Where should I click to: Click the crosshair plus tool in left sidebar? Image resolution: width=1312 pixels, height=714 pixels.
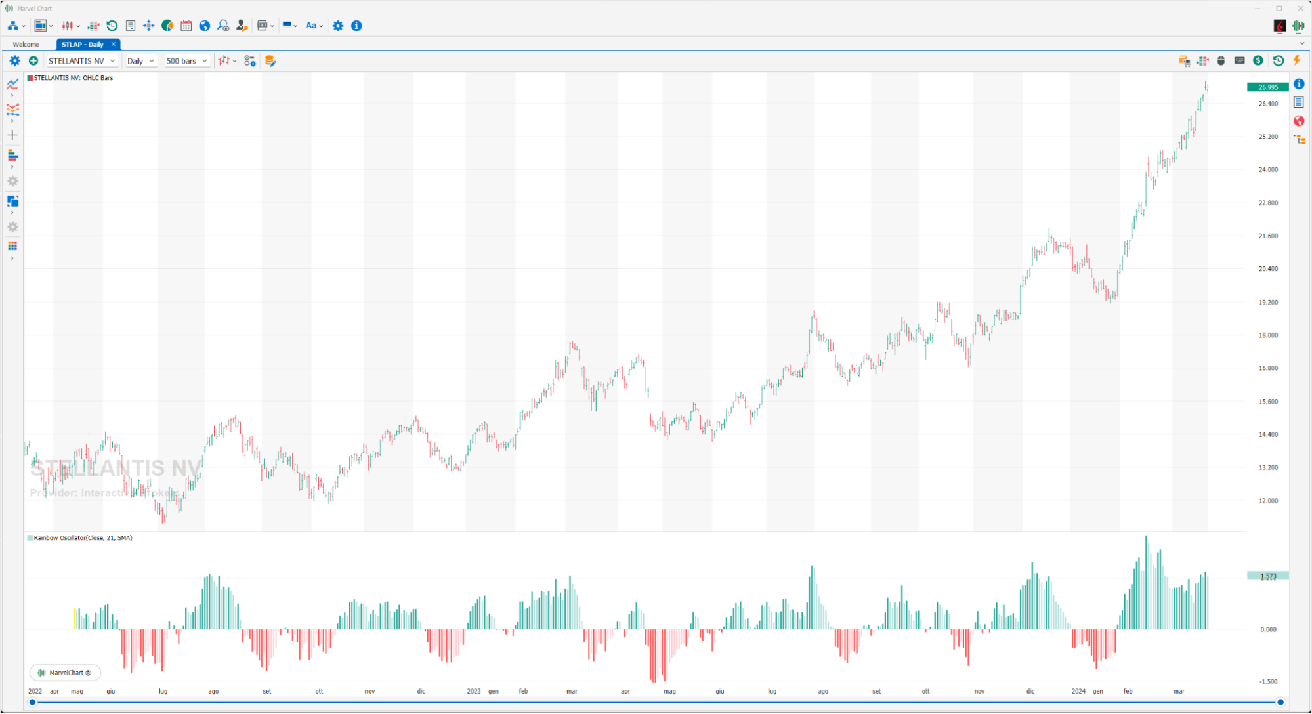12,135
